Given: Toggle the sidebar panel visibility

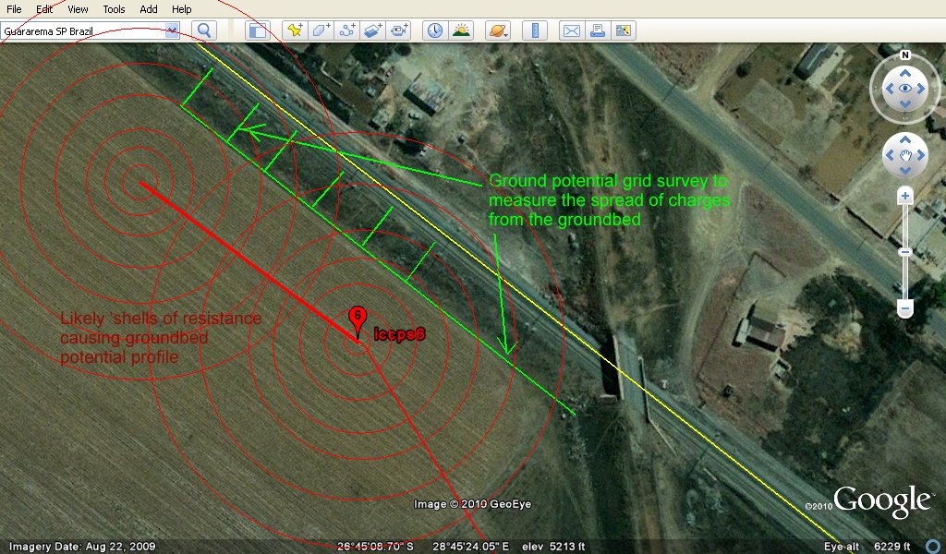Looking at the screenshot, I should pos(257,30).
